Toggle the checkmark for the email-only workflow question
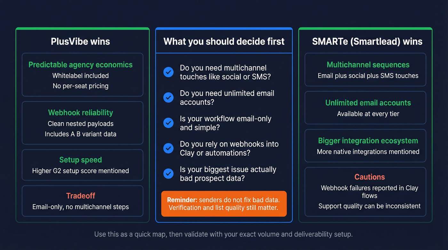Viewport: 448px width, 250px height. coord(168,123)
